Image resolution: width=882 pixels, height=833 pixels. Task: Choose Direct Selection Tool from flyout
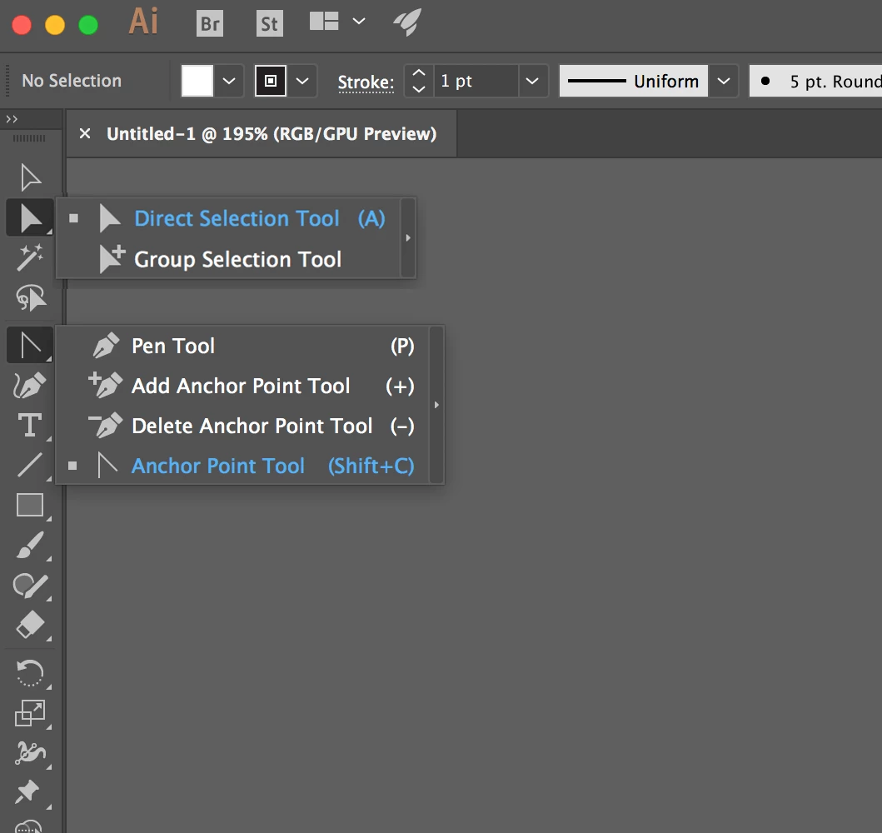(x=228, y=218)
